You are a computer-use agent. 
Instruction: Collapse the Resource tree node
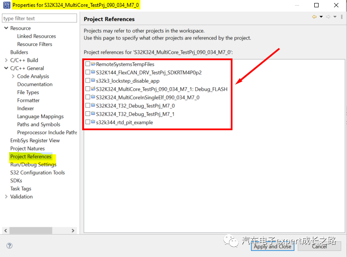click(x=6, y=28)
